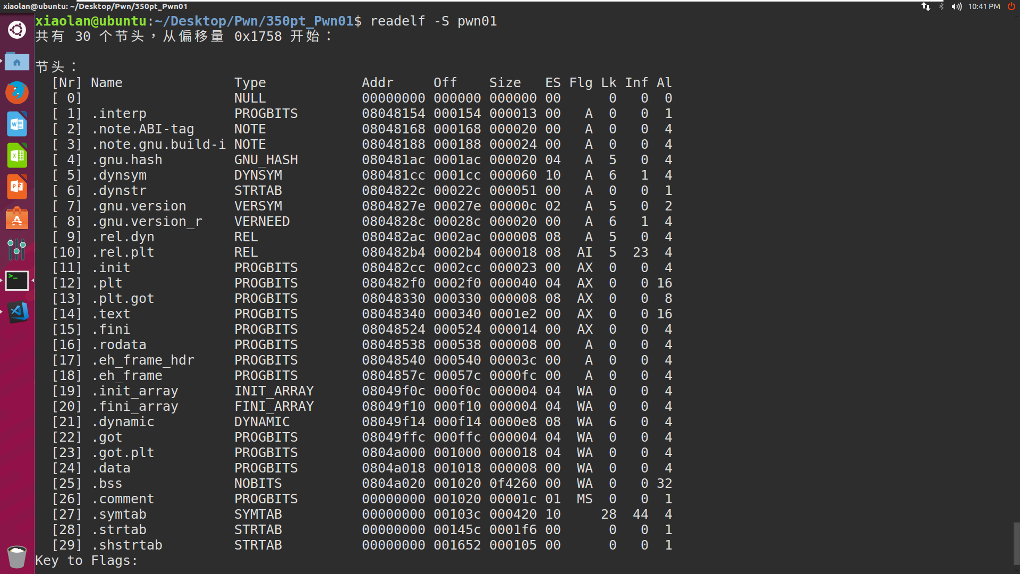Click the terminal scrollbar thumb

click(x=1016, y=543)
